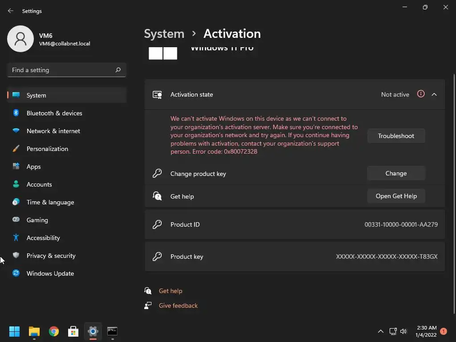Show hidden tray icons via the taskbar chevron
Viewport: 456px width, 342px height.
[380, 331]
